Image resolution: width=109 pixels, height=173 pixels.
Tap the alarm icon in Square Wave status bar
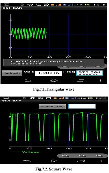(x=48, y=98)
